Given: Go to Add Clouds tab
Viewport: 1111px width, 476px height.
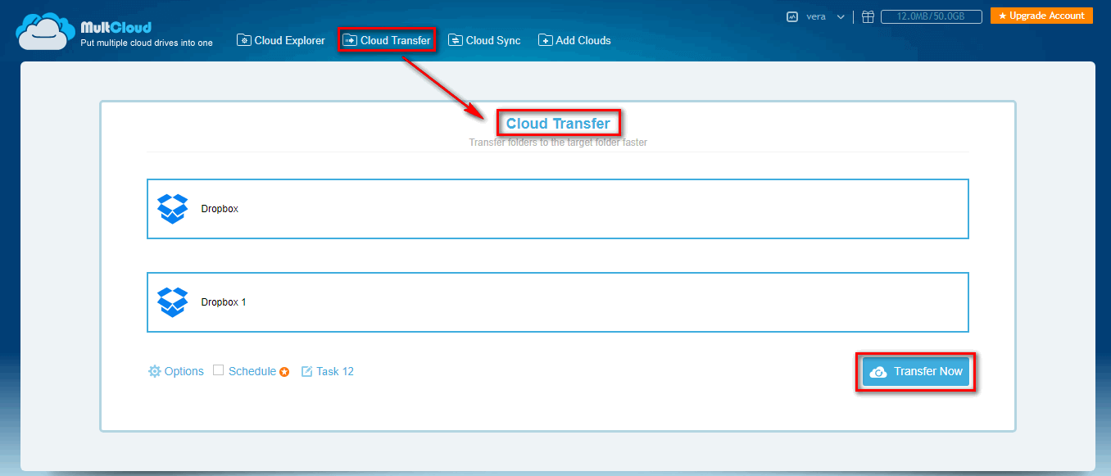Looking at the screenshot, I should click(574, 40).
